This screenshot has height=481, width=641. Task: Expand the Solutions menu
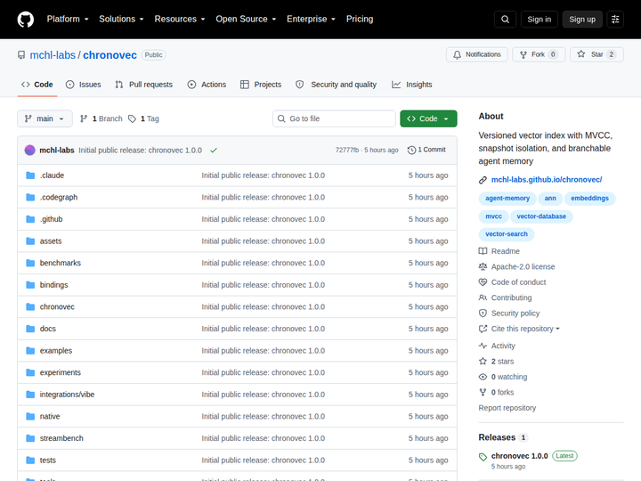[x=121, y=20]
